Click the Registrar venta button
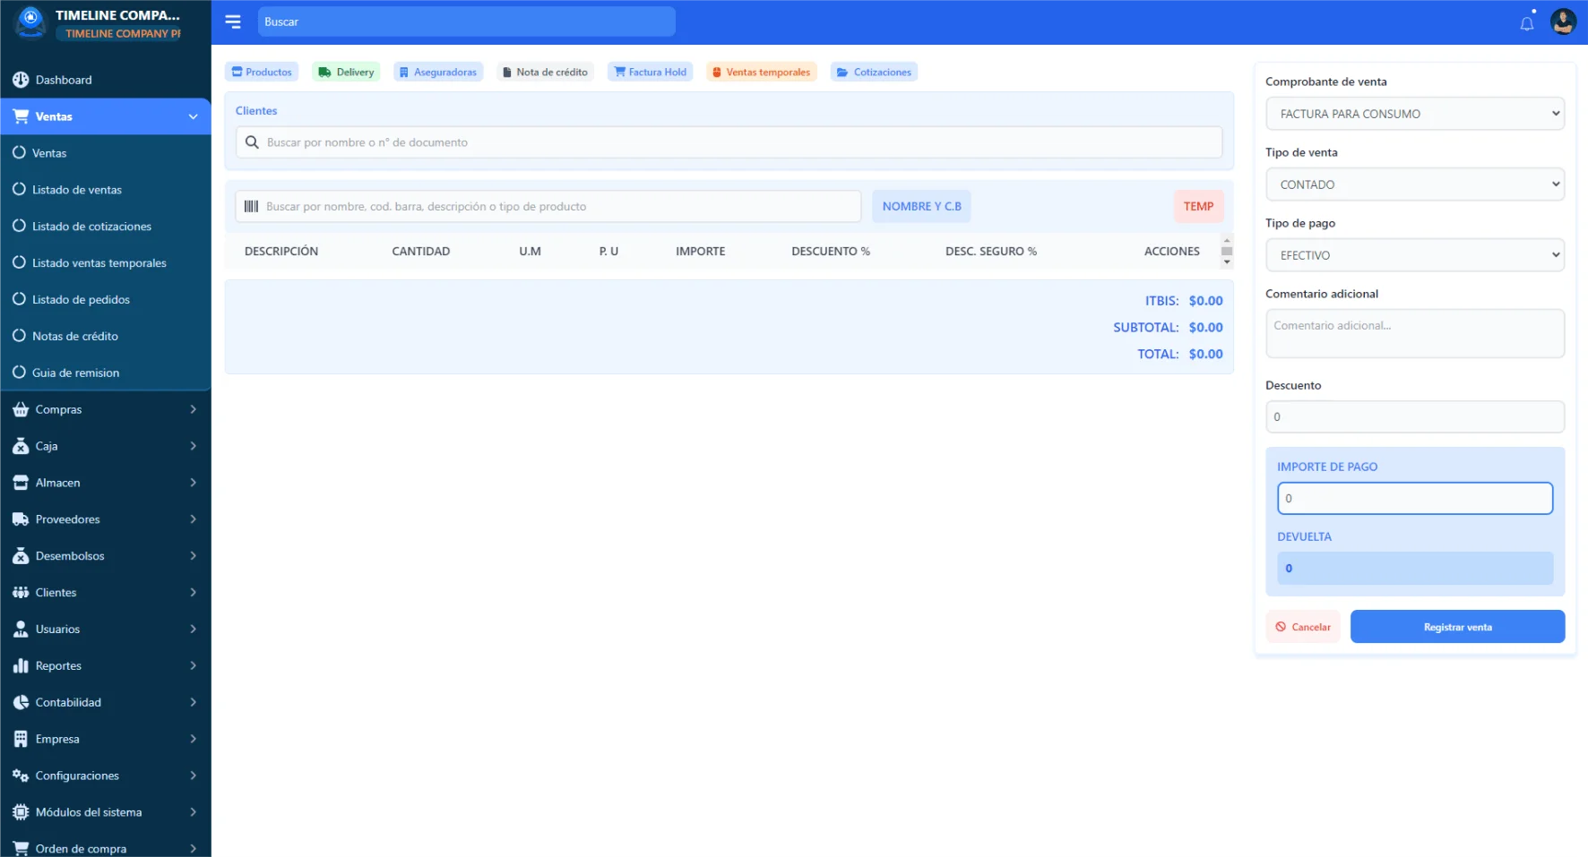Screen dimensions: 1588x857 [x=1457, y=627]
